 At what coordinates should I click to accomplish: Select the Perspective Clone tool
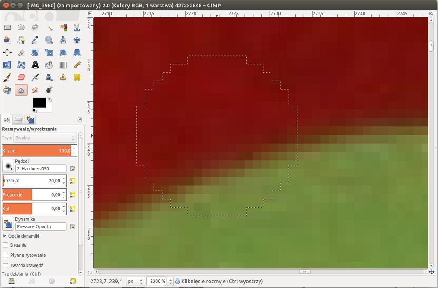(7, 90)
